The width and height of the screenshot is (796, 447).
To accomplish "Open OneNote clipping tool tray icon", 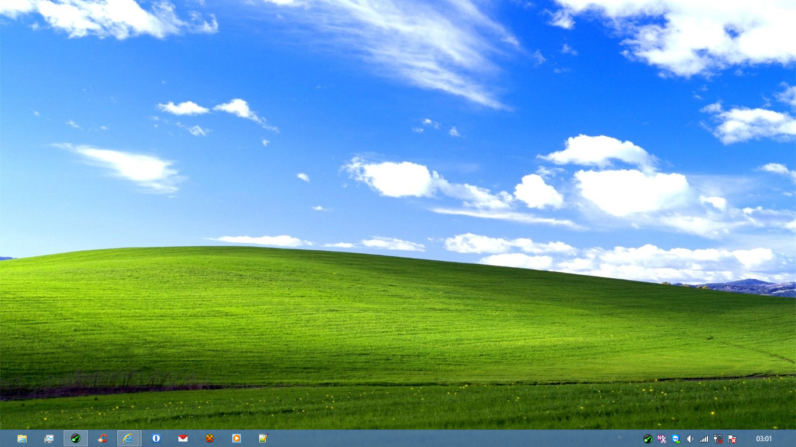I will [x=661, y=439].
